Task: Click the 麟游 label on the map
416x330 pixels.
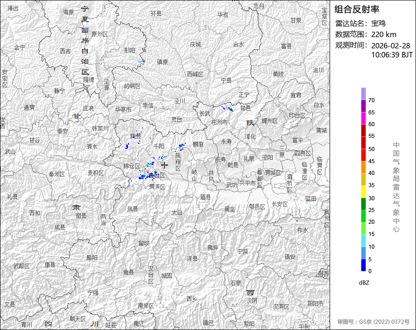Action: tap(198, 144)
